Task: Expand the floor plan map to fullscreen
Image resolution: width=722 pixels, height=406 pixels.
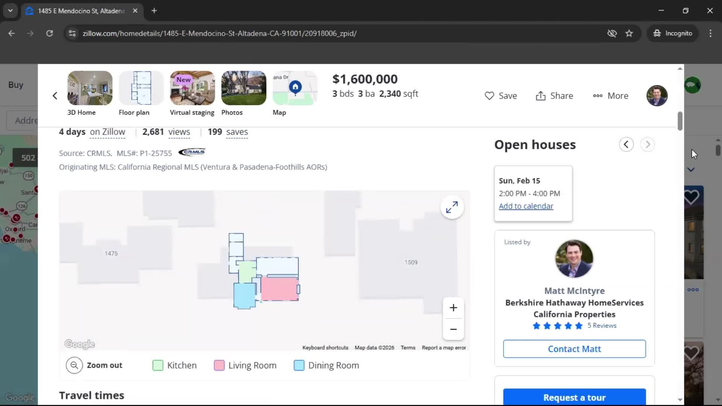Action: 452,207
